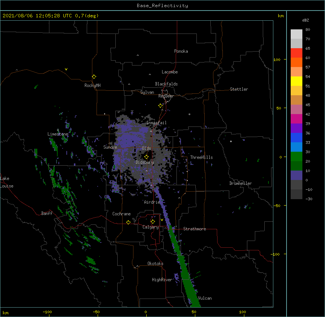Image resolution: width=325 pixels, height=317 pixels.
Task: Click the Vulcan town label
Action: coord(205,298)
